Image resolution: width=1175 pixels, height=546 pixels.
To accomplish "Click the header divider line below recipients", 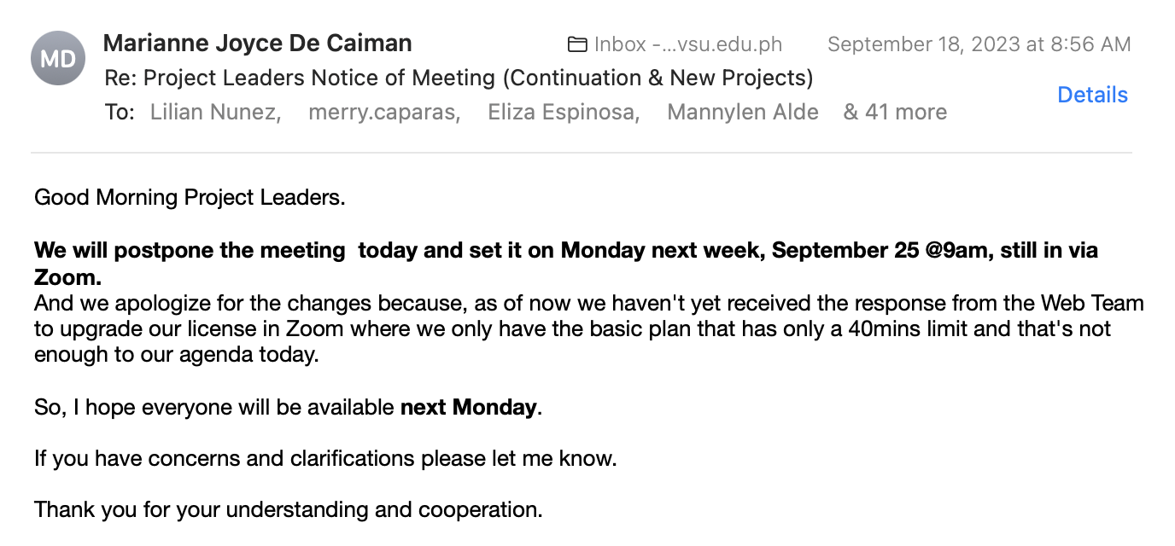I will tap(581, 154).
